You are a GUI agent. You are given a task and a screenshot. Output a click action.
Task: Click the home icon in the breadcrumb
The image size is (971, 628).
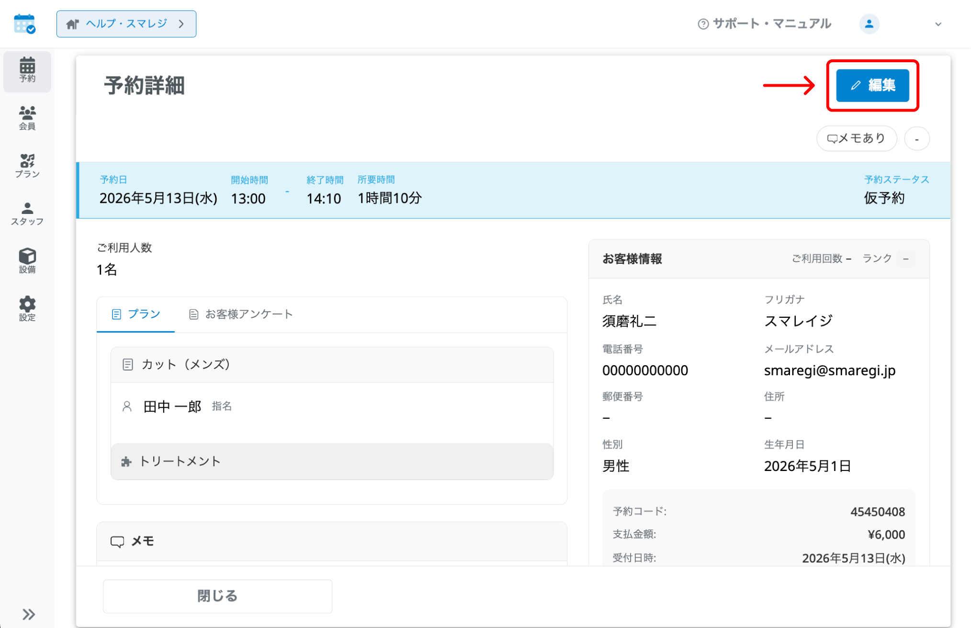[73, 24]
